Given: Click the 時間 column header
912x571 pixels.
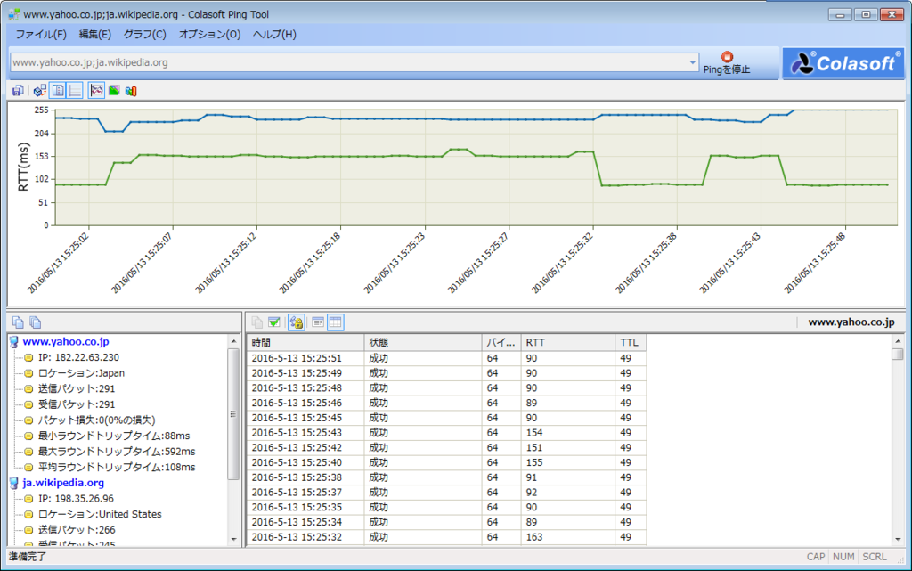Looking at the screenshot, I should pyautogui.click(x=306, y=342).
